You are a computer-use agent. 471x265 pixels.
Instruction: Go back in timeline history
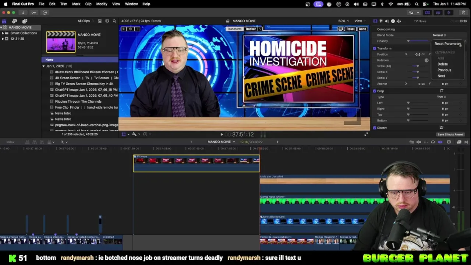point(191,142)
